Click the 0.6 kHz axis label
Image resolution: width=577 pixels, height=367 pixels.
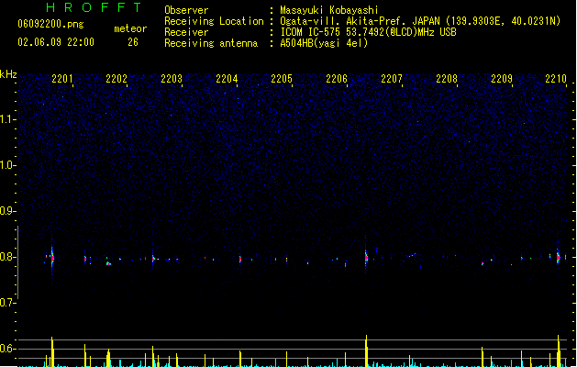click(7, 349)
